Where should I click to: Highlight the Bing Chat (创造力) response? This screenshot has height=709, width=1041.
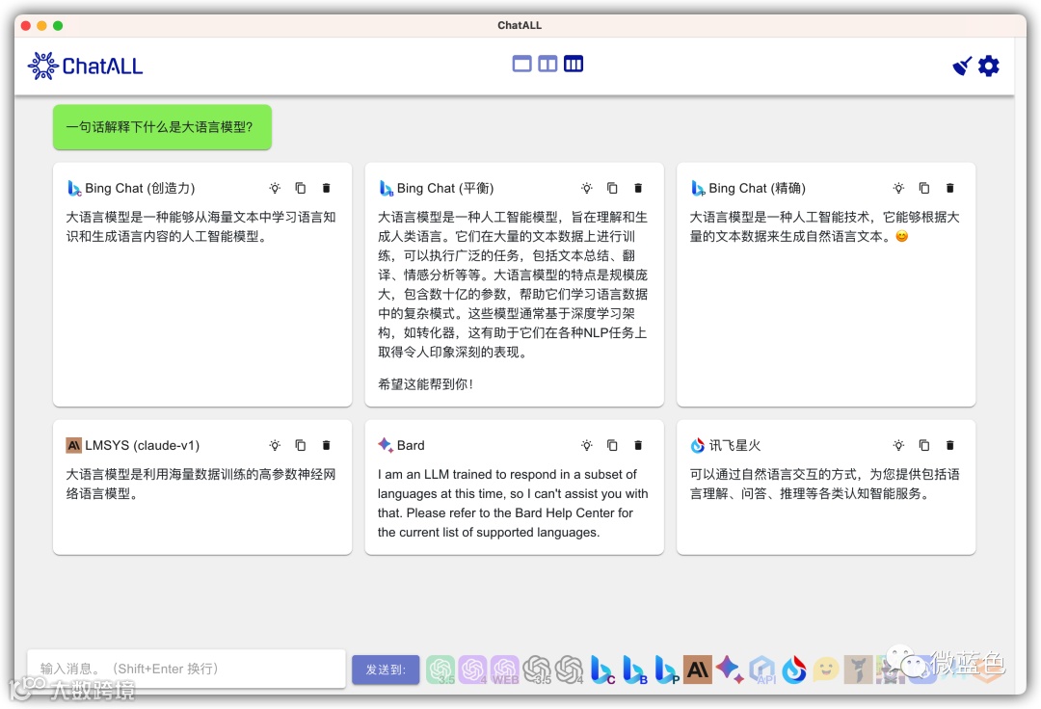(275, 189)
